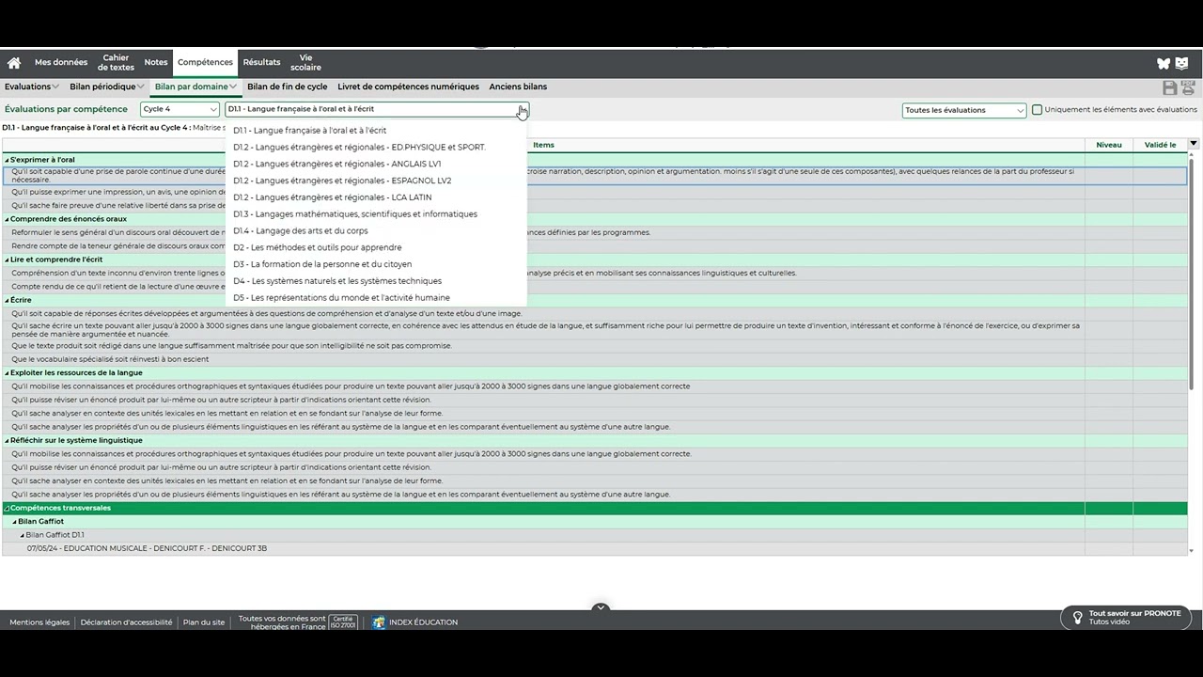Open the Anciens bilans tab

(x=518, y=87)
